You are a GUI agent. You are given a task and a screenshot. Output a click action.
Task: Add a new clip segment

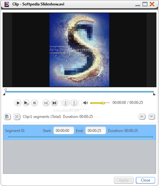[x=7, y=117]
